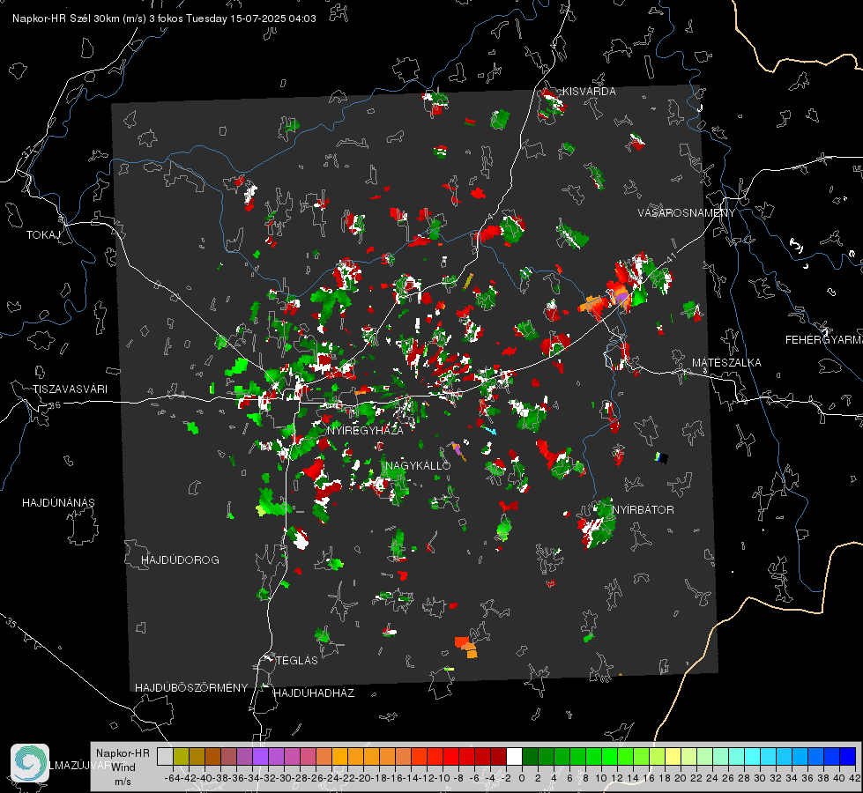Click the road number 36 marker
863x793 pixels.
tap(55, 405)
